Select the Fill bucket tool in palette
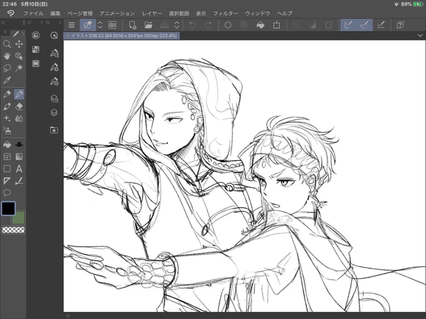 click(x=7, y=144)
